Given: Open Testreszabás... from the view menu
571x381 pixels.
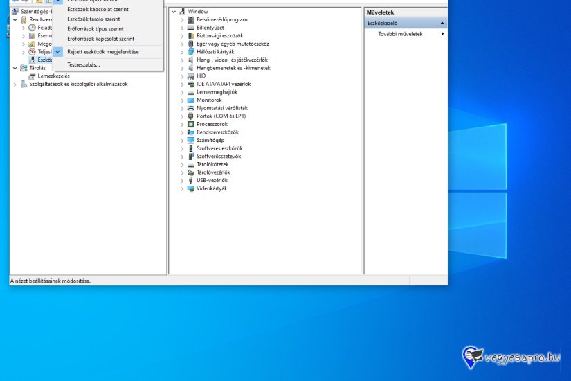Looking at the screenshot, I should 83,64.
